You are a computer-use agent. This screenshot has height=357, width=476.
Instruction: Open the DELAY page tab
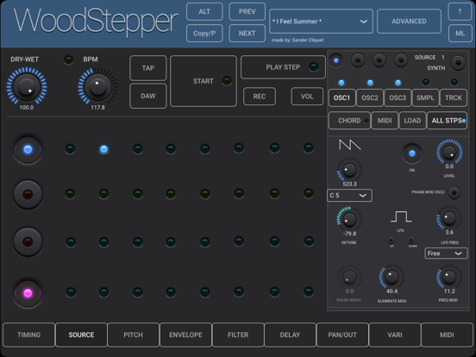(290, 335)
